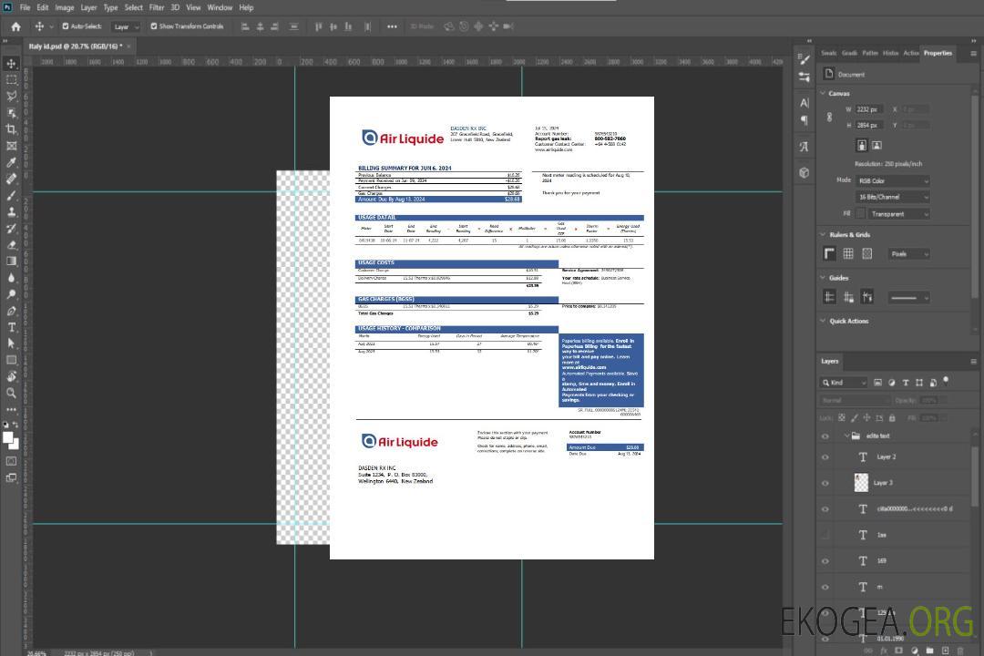Viewport: 984px width, 656px height.
Task: Select the Frame tool
Action: tap(11, 146)
